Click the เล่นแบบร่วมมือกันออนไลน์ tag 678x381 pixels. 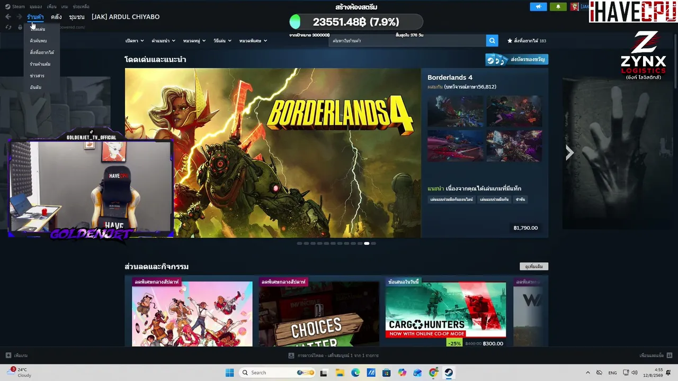pos(451,199)
